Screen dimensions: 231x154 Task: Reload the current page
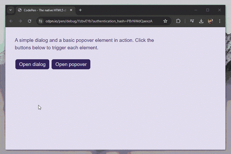pyautogui.click(x=29, y=21)
